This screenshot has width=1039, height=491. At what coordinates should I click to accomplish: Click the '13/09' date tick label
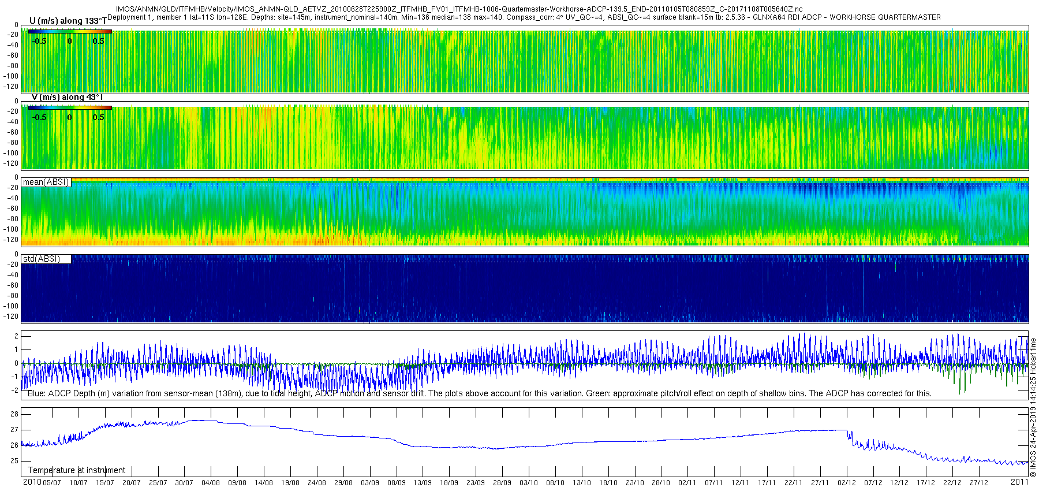pyautogui.click(x=423, y=483)
